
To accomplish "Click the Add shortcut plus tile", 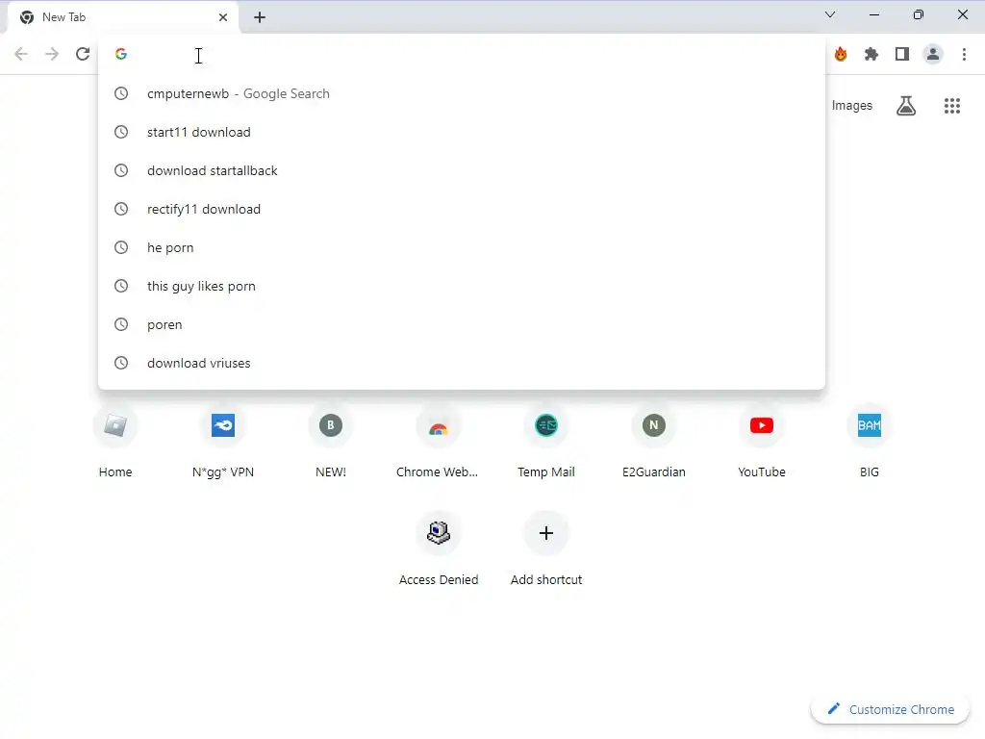I will (x=546, y=549).
